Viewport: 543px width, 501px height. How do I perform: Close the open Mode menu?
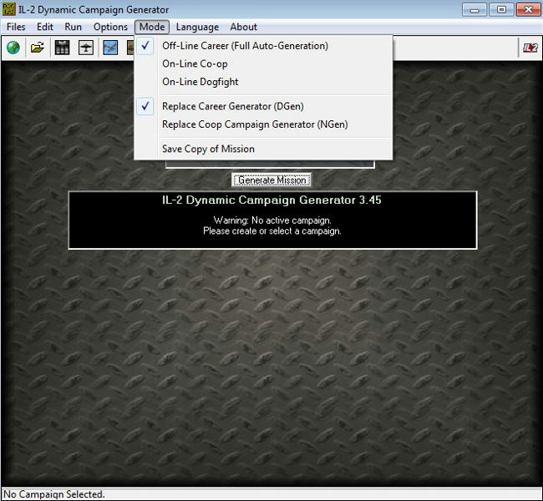(x=152, y=27)
